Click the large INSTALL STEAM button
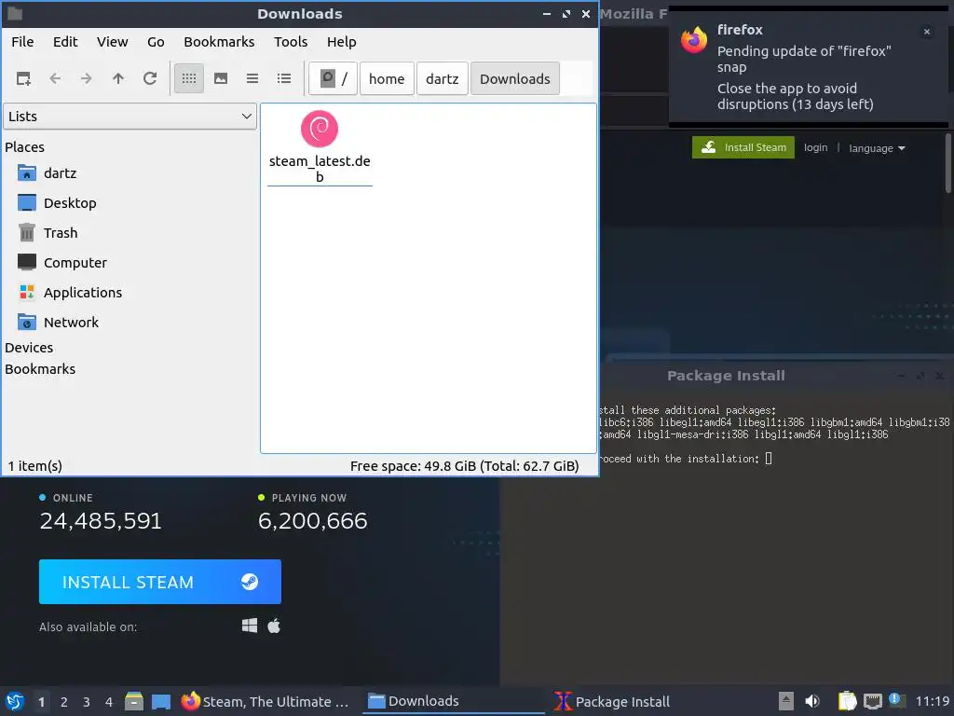Screen dimensions: 954x716 point(160,582)
